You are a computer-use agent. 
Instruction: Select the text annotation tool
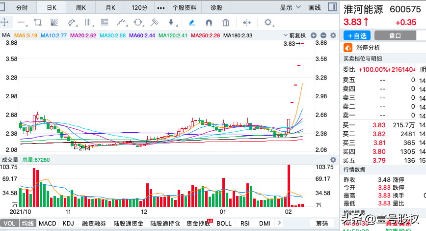point(105,22)
